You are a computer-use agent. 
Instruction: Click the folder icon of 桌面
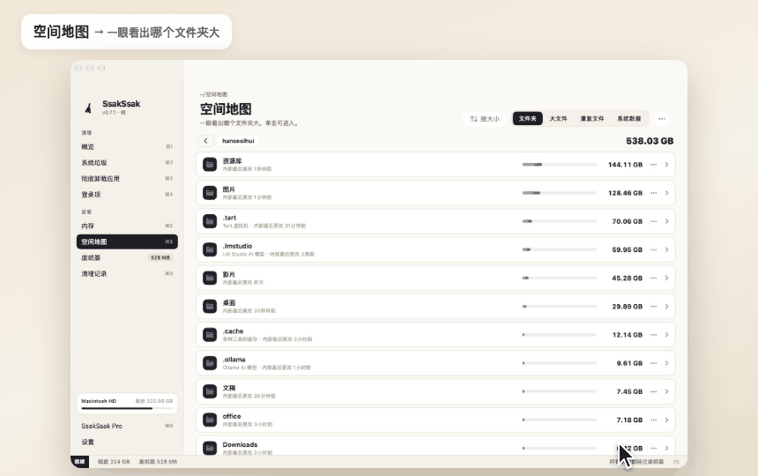210,307
